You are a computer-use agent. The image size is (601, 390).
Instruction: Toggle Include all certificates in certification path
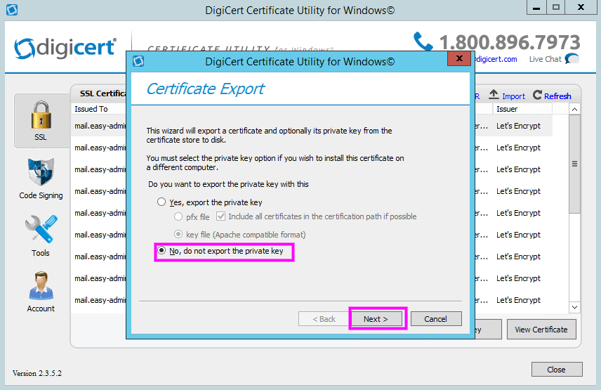click(x=220, y=216)
